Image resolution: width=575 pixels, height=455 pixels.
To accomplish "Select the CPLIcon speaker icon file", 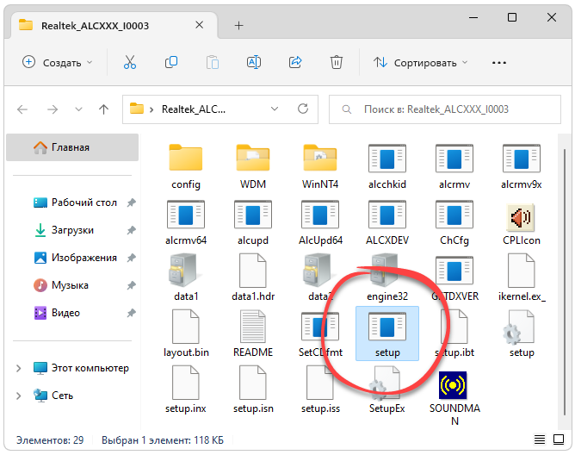I will coord(522,222).
